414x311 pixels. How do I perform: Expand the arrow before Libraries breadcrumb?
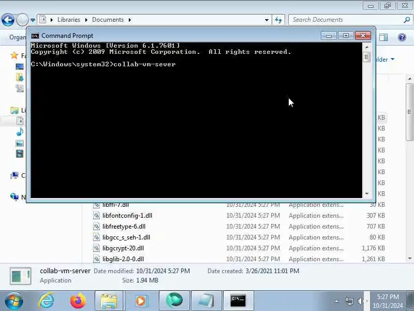click(x=51, y=20)
